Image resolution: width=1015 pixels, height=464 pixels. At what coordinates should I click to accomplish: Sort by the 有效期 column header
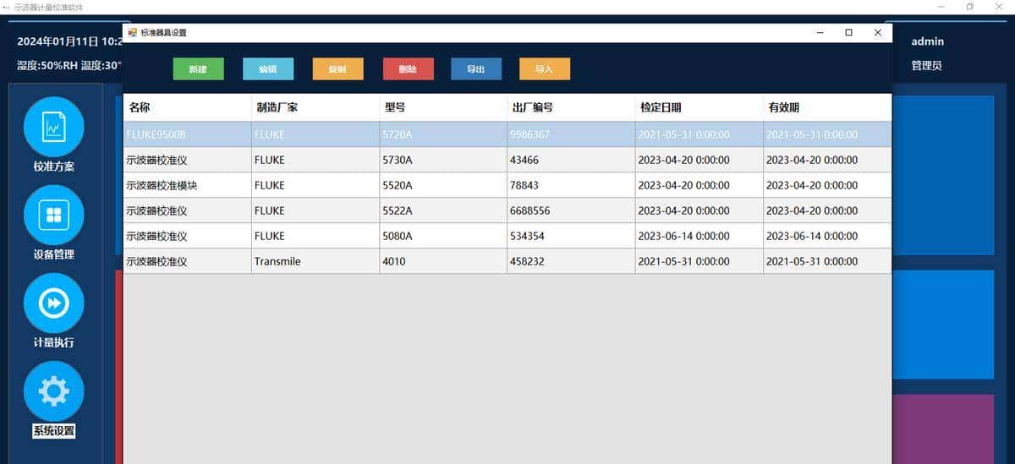[827, 107]
